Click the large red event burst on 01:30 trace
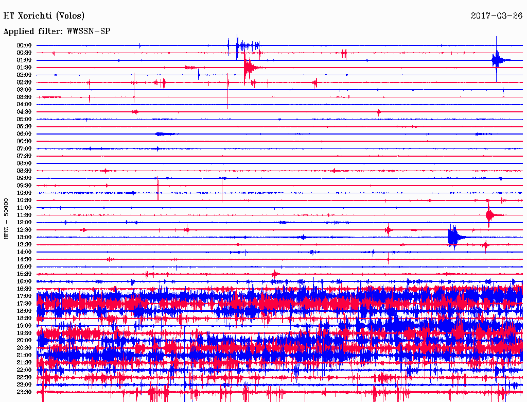This screenshot has width=527, height=402. [252, 68]
